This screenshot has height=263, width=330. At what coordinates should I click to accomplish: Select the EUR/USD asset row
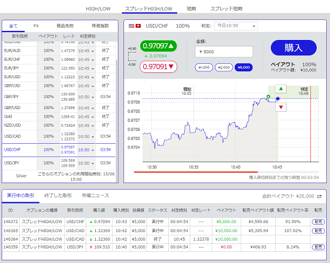tap(59, 77)
